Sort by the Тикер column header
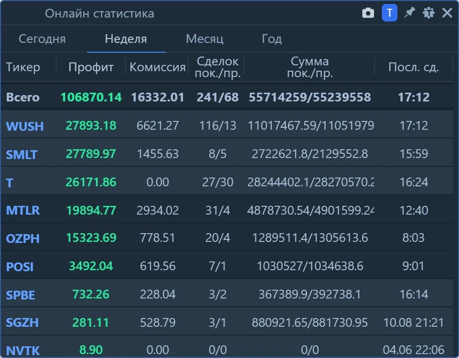 (23, 67)
